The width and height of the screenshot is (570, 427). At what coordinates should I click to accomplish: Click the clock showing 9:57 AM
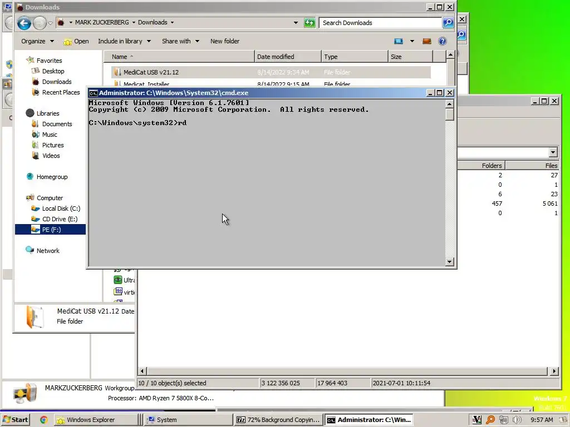click(x=542, y=420)
